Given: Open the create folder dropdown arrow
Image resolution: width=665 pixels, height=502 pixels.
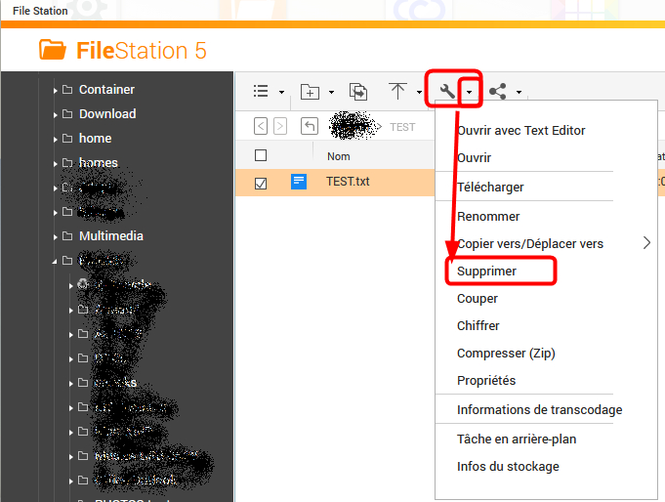Looking at the screenshot, I should click(331, 92).
